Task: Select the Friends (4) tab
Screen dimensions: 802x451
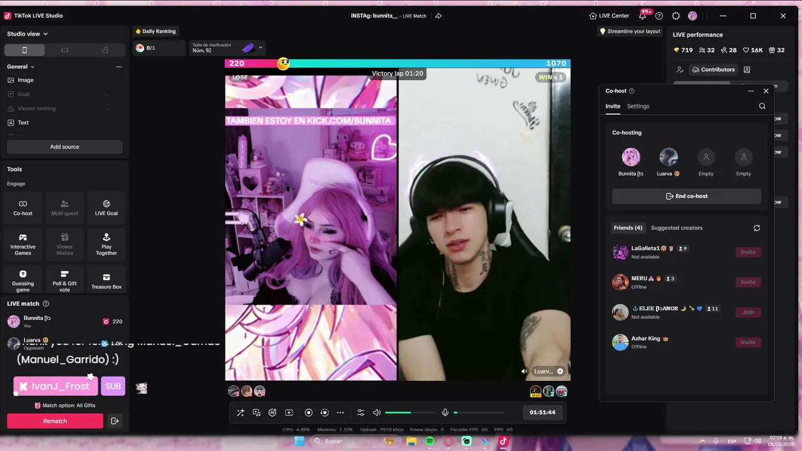Action: pyautogui.click(x=628, y=228)
